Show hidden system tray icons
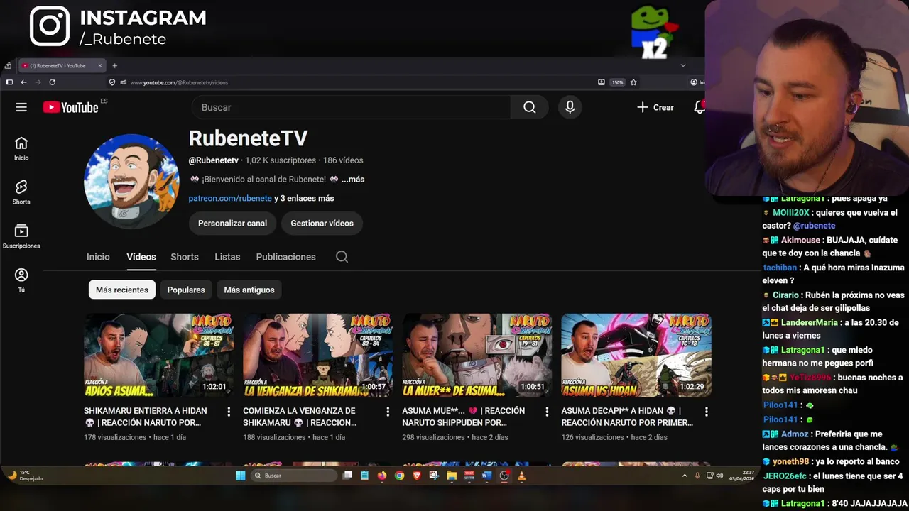 [685, 476]
